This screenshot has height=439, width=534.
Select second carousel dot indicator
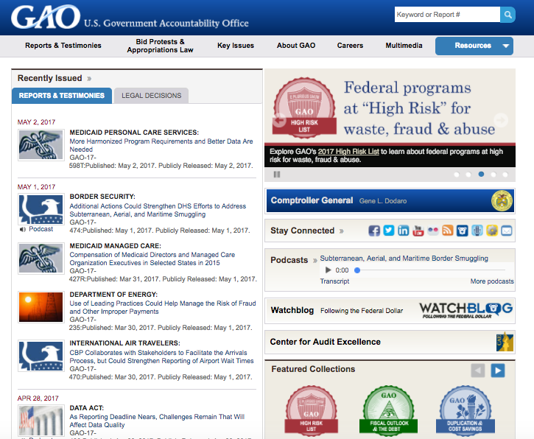(x=468, y=175)
